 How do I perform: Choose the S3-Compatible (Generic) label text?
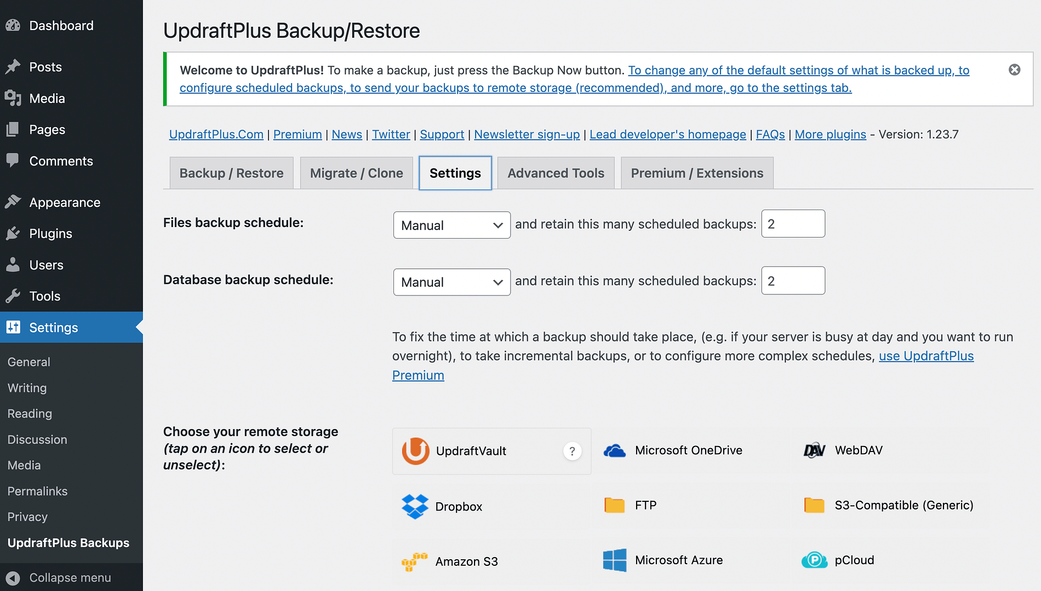point(903,505)
